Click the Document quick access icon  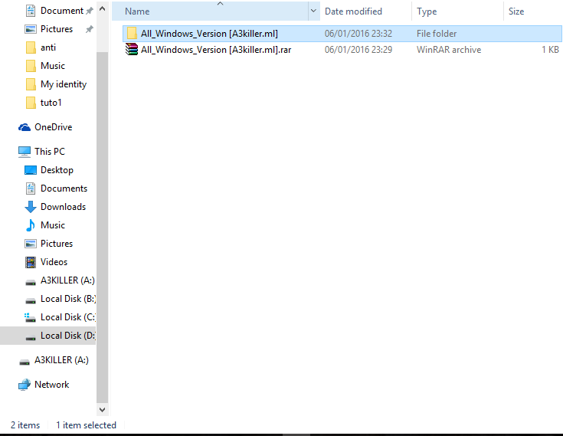pos(31,11)
